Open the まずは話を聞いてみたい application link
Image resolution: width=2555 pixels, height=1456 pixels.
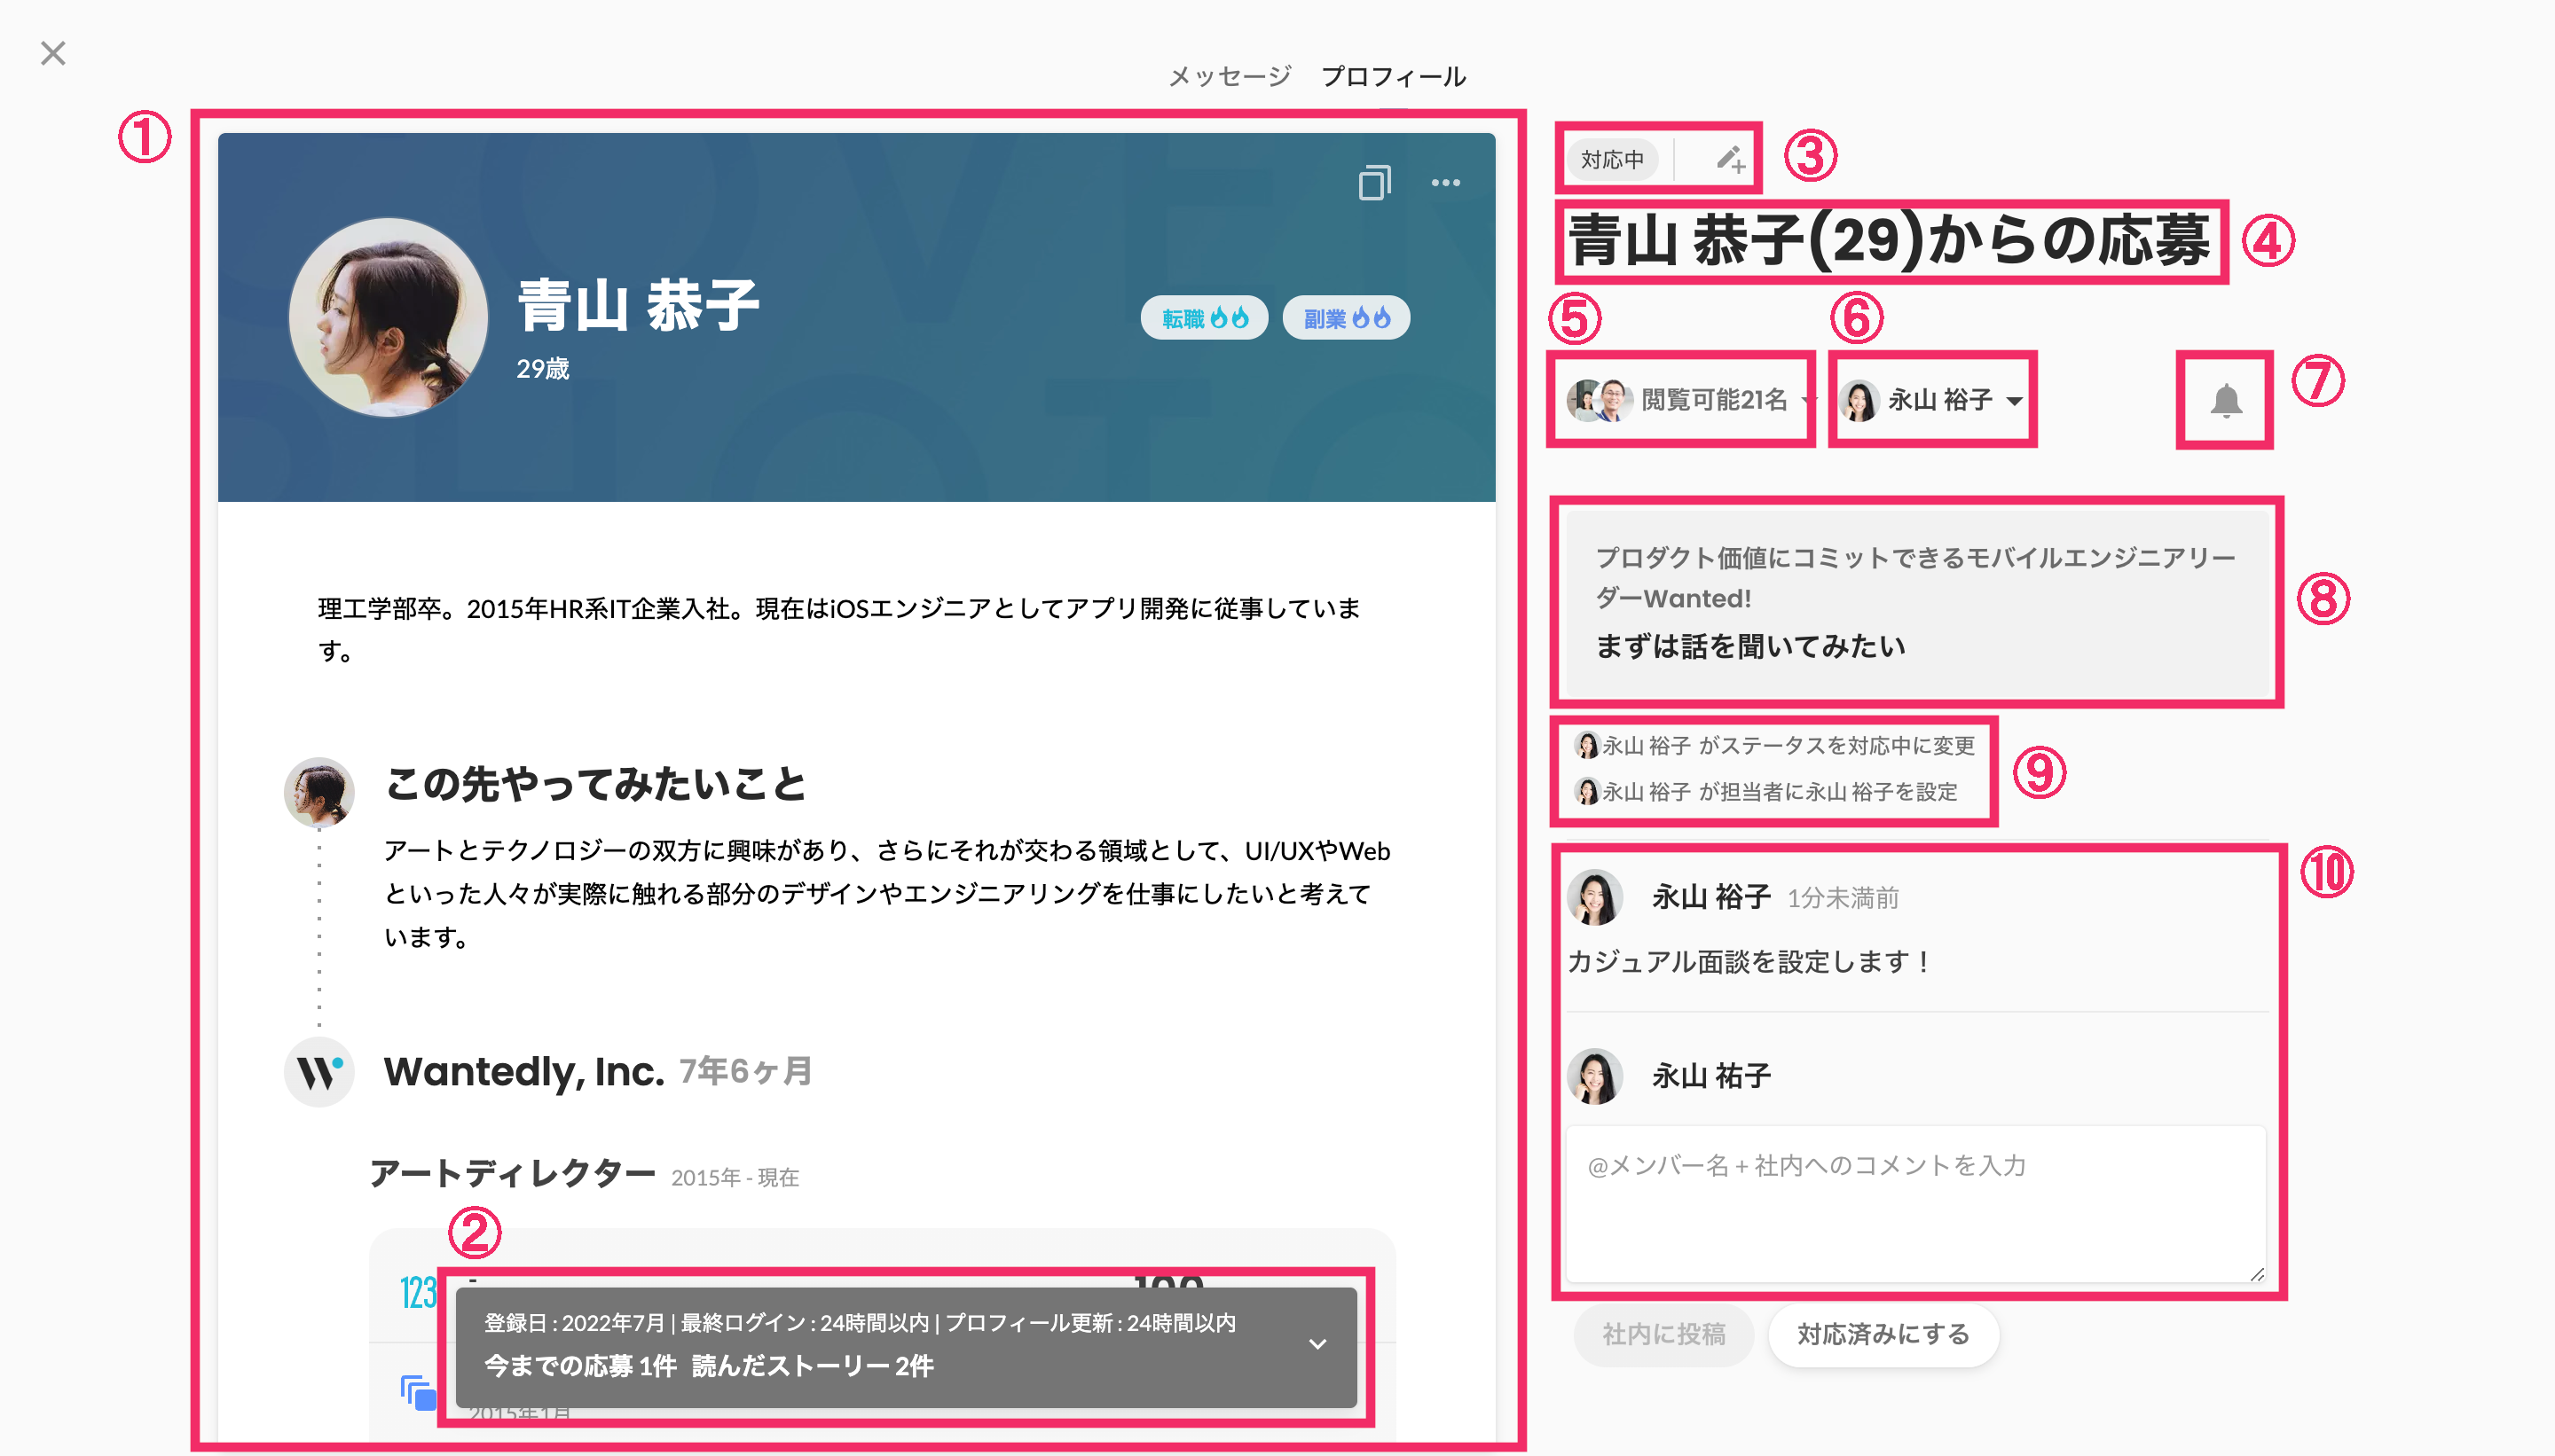(x=1750, y=645)
